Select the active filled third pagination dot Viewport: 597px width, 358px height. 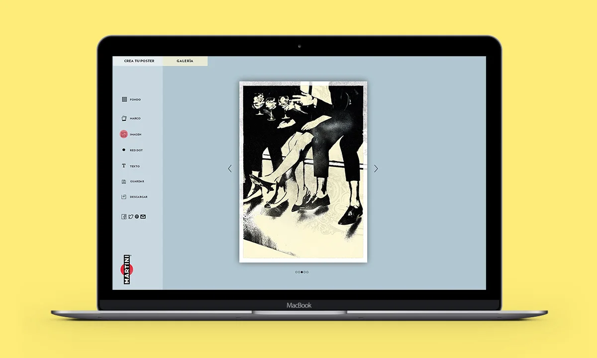(x=302, y=272)
